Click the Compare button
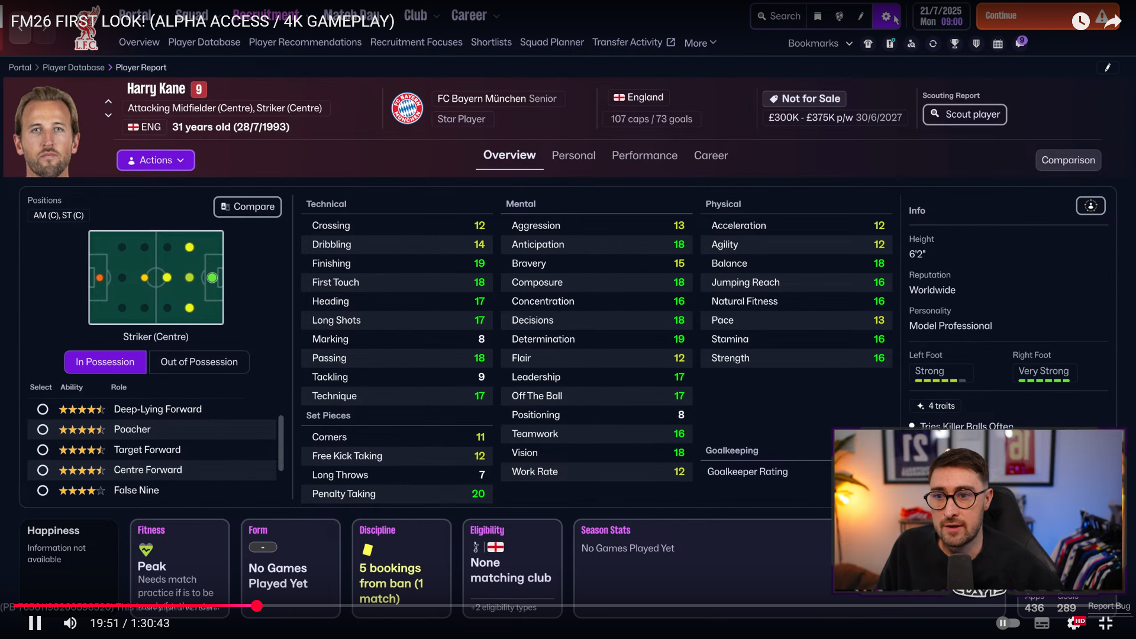 coord(247,206)
